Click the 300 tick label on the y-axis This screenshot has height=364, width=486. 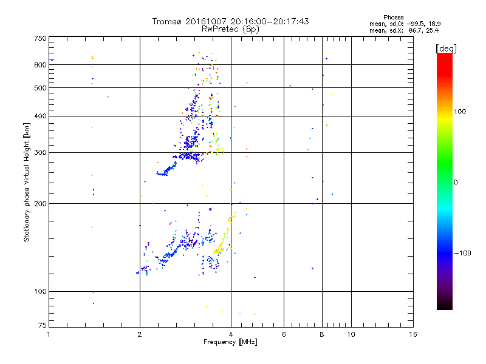tap(40, 153)
